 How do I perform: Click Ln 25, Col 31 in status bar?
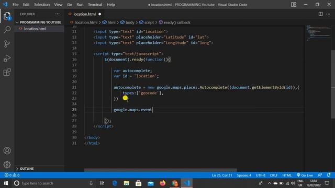point(222,175)
